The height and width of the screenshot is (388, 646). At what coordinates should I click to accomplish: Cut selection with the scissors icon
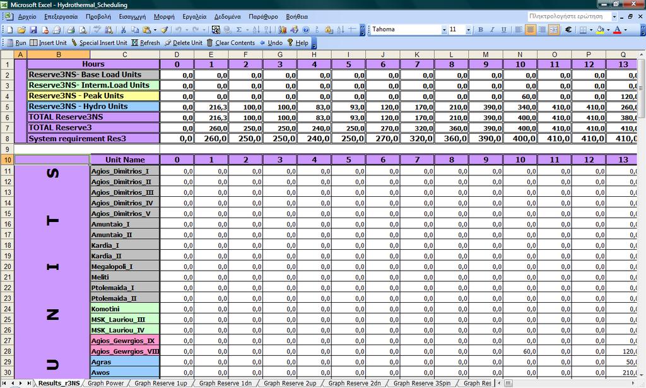[123, 30]
